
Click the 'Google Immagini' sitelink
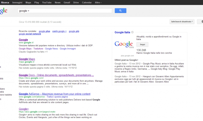(x=68, y=49)
